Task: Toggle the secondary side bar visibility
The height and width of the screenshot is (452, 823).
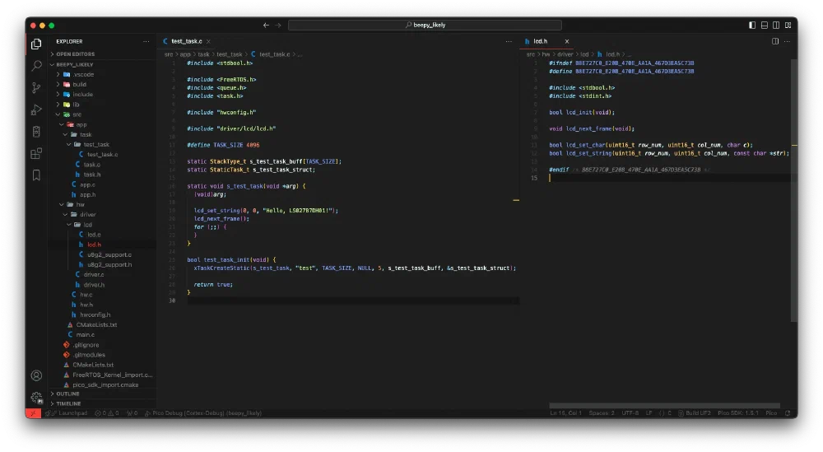Action: click(x=776, y=26)
